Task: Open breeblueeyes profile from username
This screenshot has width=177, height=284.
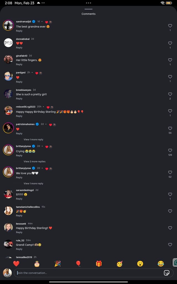Action: pyautogui.click(x=24, y=90)
